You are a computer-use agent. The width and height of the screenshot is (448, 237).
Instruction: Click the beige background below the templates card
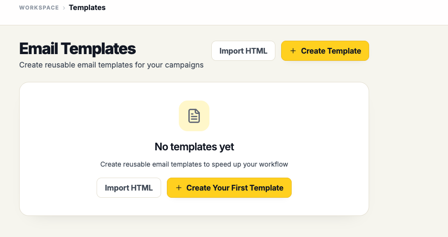(194, 226)
